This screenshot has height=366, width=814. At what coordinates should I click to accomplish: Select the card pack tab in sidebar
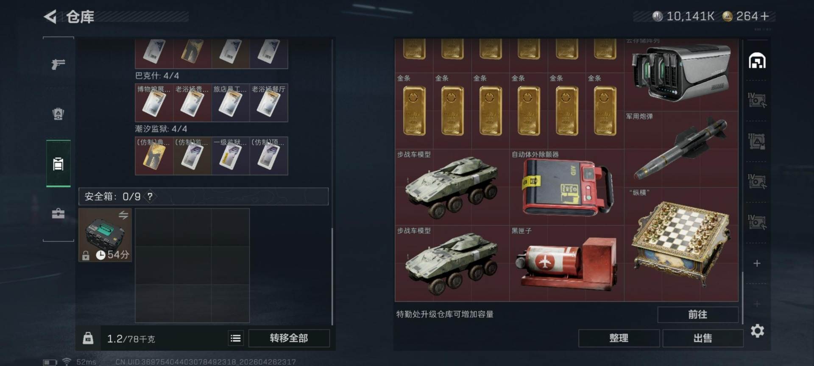tap(58, 164)
